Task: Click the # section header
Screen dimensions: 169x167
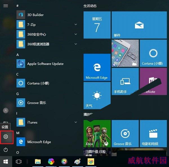Action: click(17, 6)
